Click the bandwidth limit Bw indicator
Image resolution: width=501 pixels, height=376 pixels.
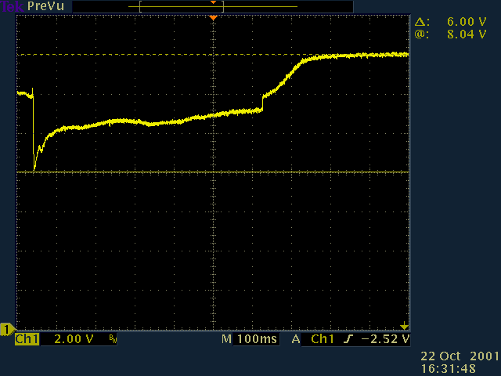112,340
